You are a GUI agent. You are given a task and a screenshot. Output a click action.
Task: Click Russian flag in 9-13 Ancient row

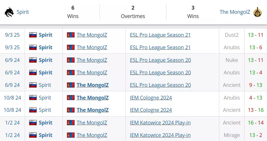(33, 85)
